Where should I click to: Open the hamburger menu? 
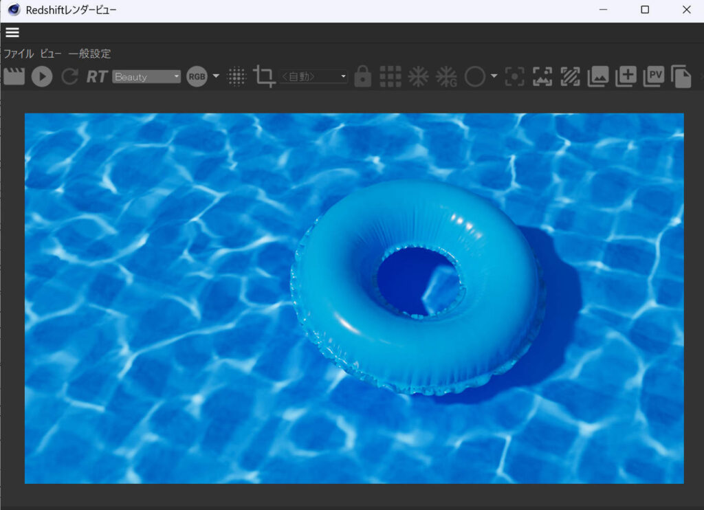[x=12, y=32]
